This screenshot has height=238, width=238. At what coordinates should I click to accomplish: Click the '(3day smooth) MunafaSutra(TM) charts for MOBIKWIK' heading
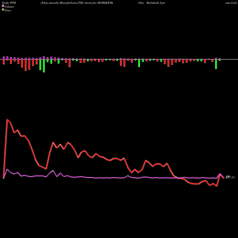(77, 3)
